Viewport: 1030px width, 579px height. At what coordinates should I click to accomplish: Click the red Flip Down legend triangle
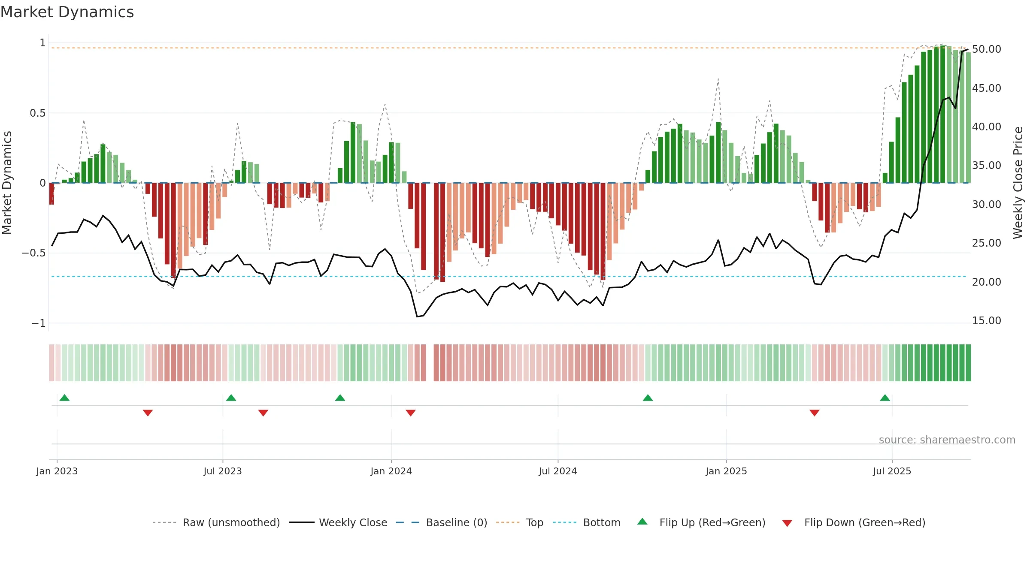pos(787,523)
